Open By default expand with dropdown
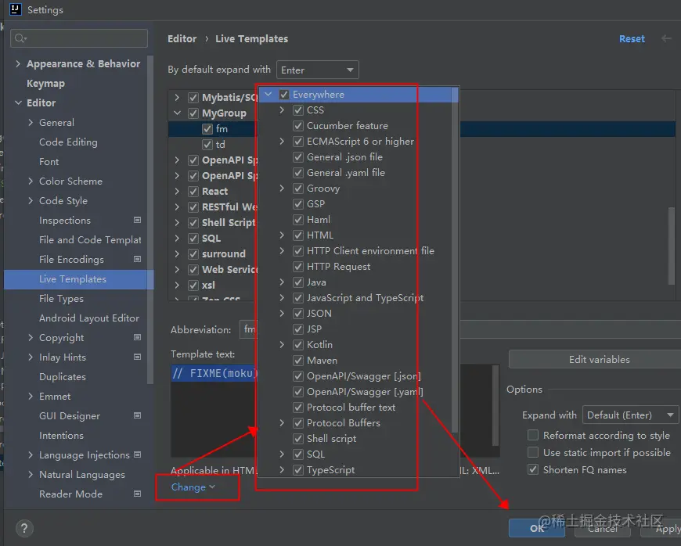681x546 pixels. (318, 70)
